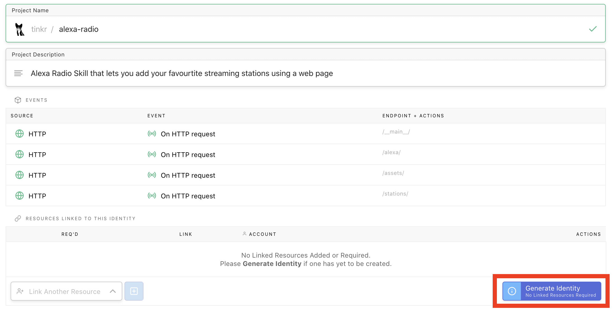
Task: Click the plus add resource button
Action: click(134, 291)
